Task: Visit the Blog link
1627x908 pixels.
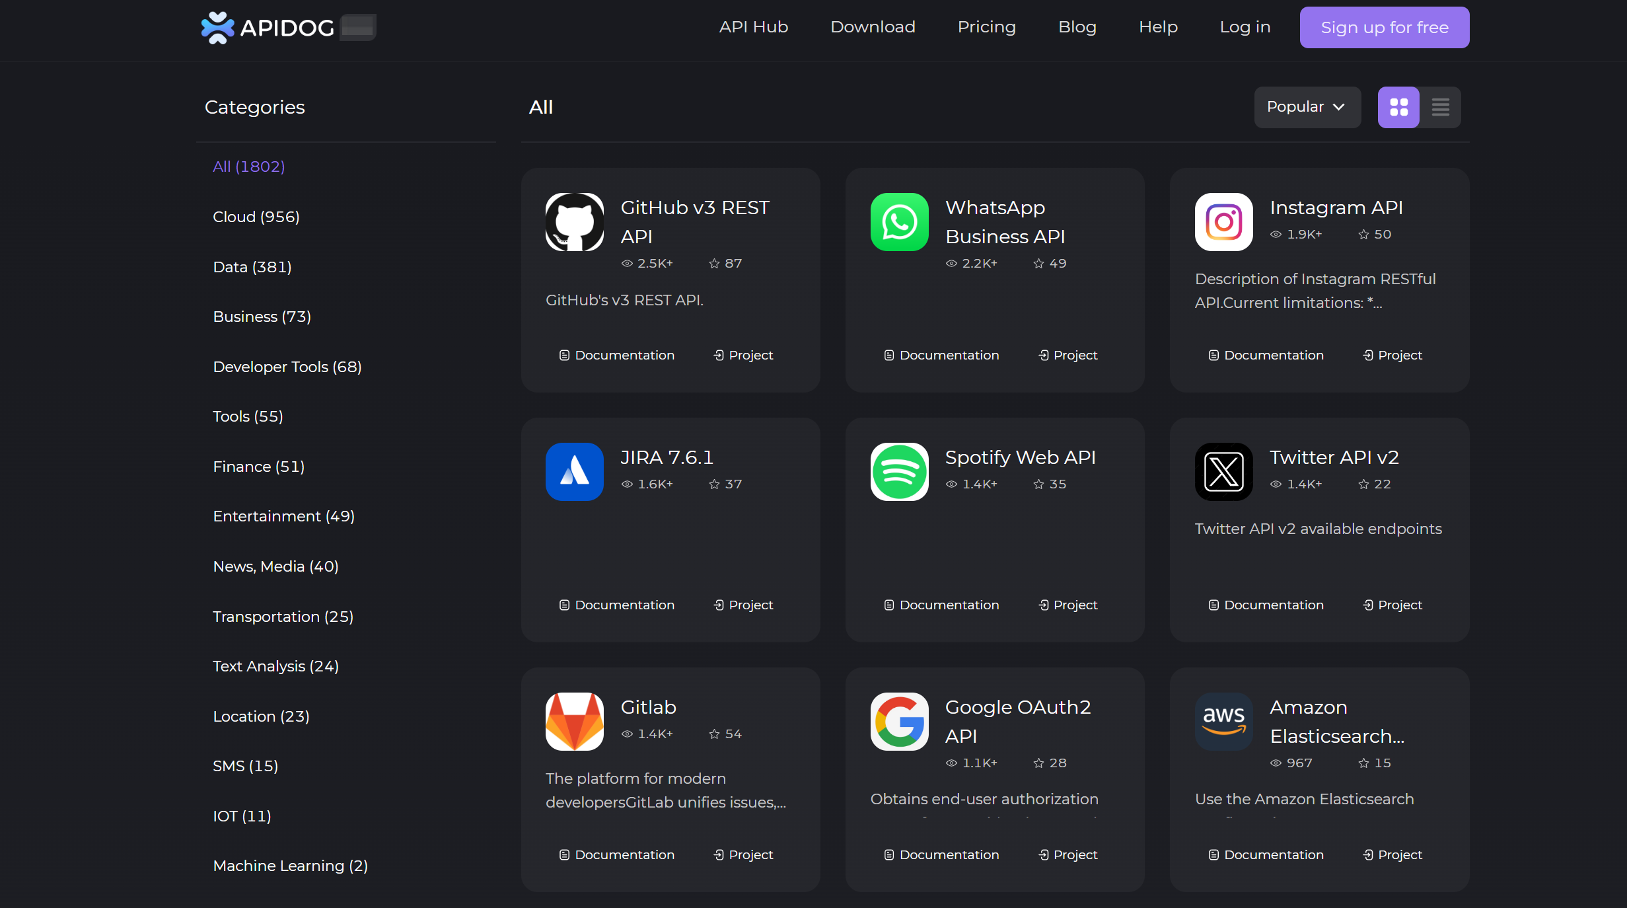Action: [x=1077, y=27]
